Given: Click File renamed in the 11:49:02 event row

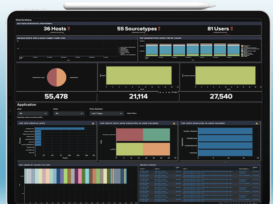Looking at the screenshot, I should click(x=244, y=191).
